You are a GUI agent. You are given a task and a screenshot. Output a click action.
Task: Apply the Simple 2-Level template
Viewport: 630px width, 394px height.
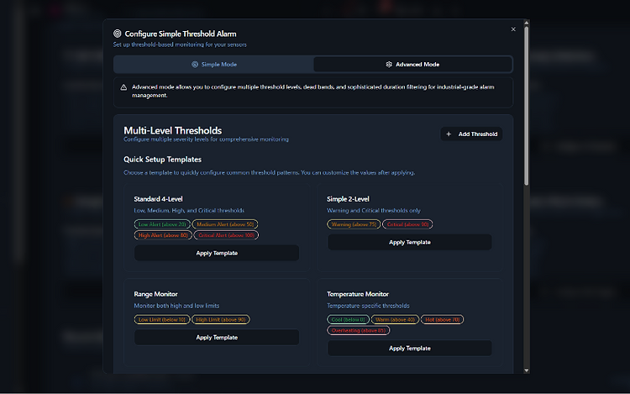coord(409,242)
